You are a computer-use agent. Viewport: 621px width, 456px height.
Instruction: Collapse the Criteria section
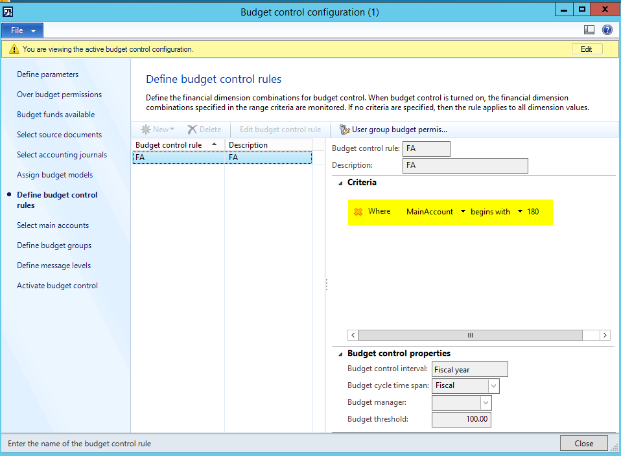(x=341, y=183)
